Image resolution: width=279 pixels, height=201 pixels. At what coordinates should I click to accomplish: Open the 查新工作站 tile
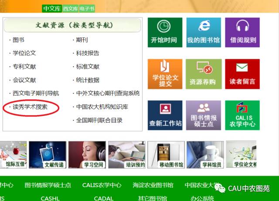click(x=165, y=116)
